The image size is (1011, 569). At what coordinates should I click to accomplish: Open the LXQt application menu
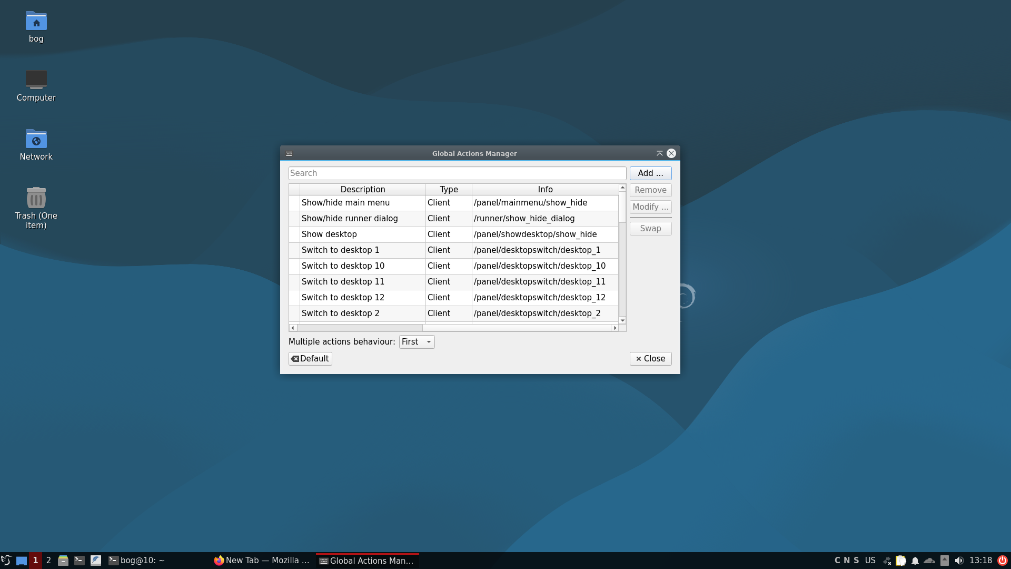coord(6,560)
